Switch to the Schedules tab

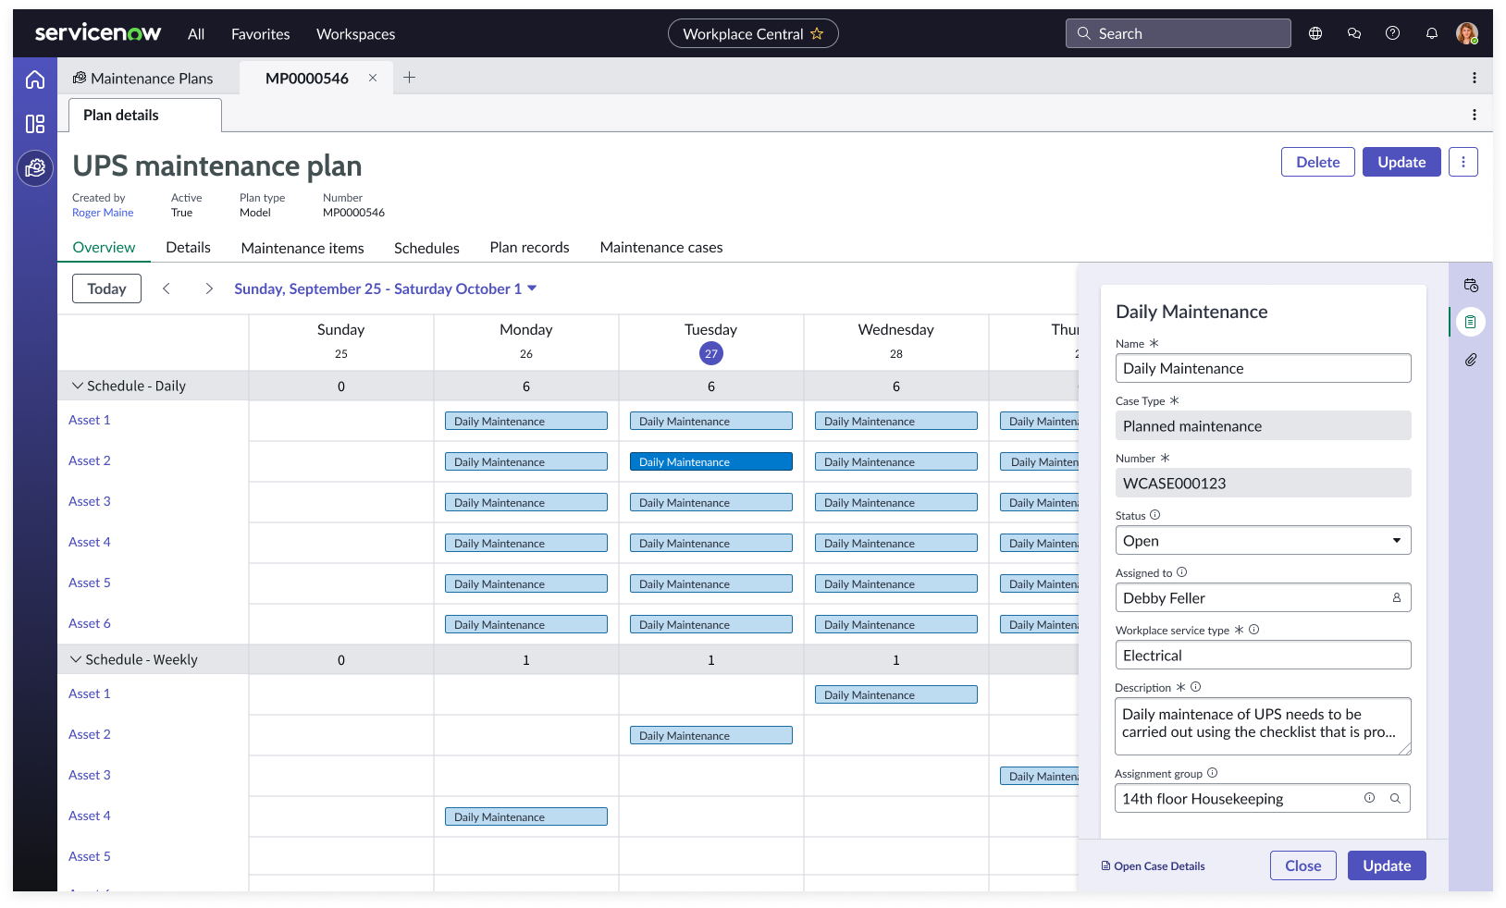tap(426, 248)
